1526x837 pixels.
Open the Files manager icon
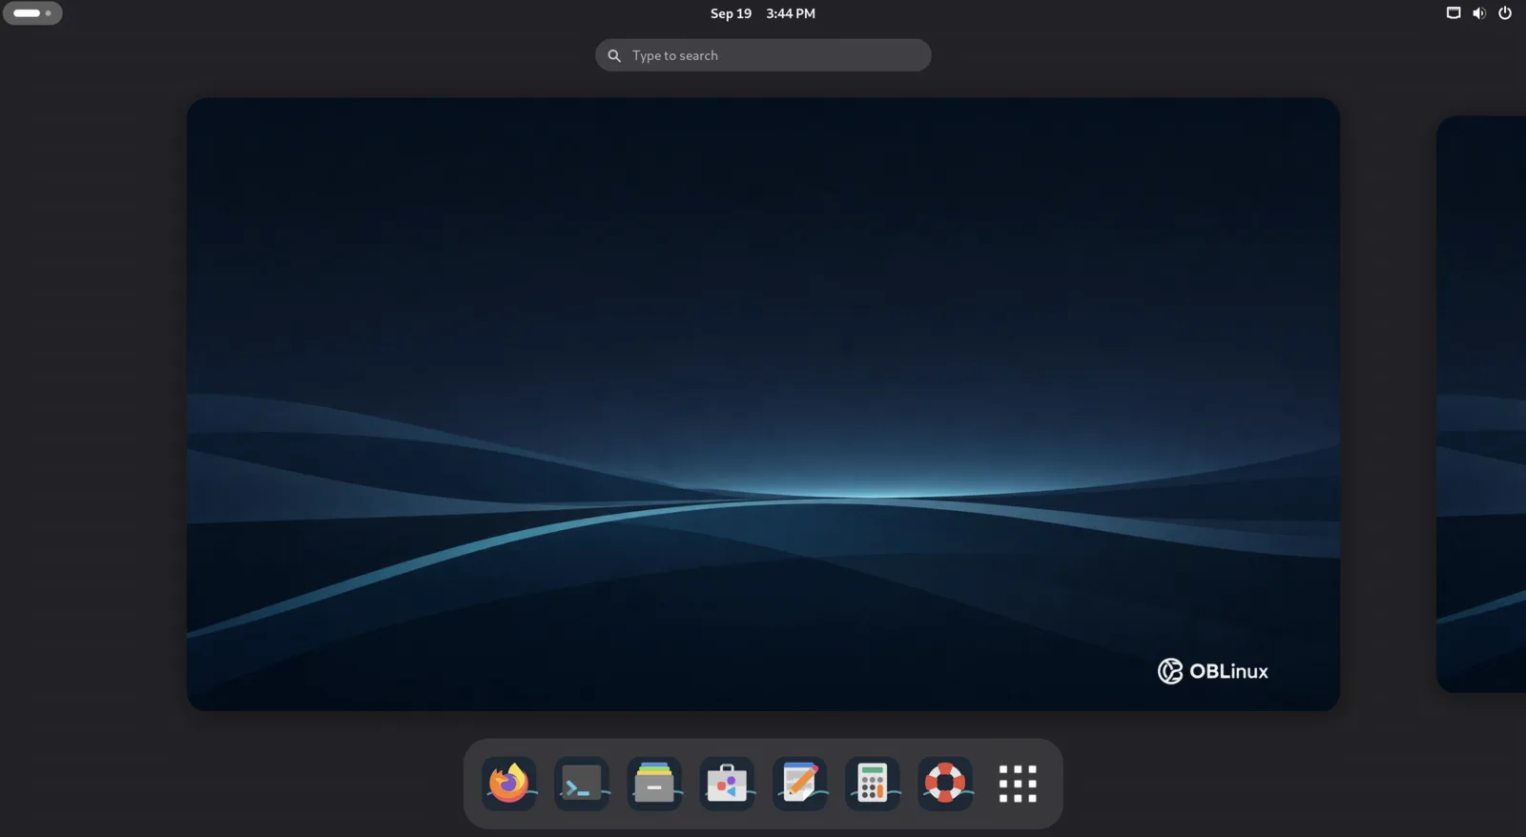coord(654,784)
